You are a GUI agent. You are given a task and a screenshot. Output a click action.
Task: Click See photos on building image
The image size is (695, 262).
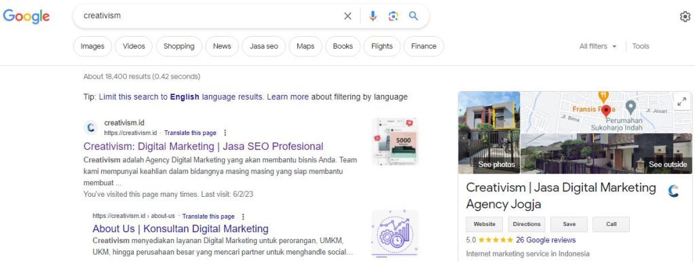[x=489, y=132]
